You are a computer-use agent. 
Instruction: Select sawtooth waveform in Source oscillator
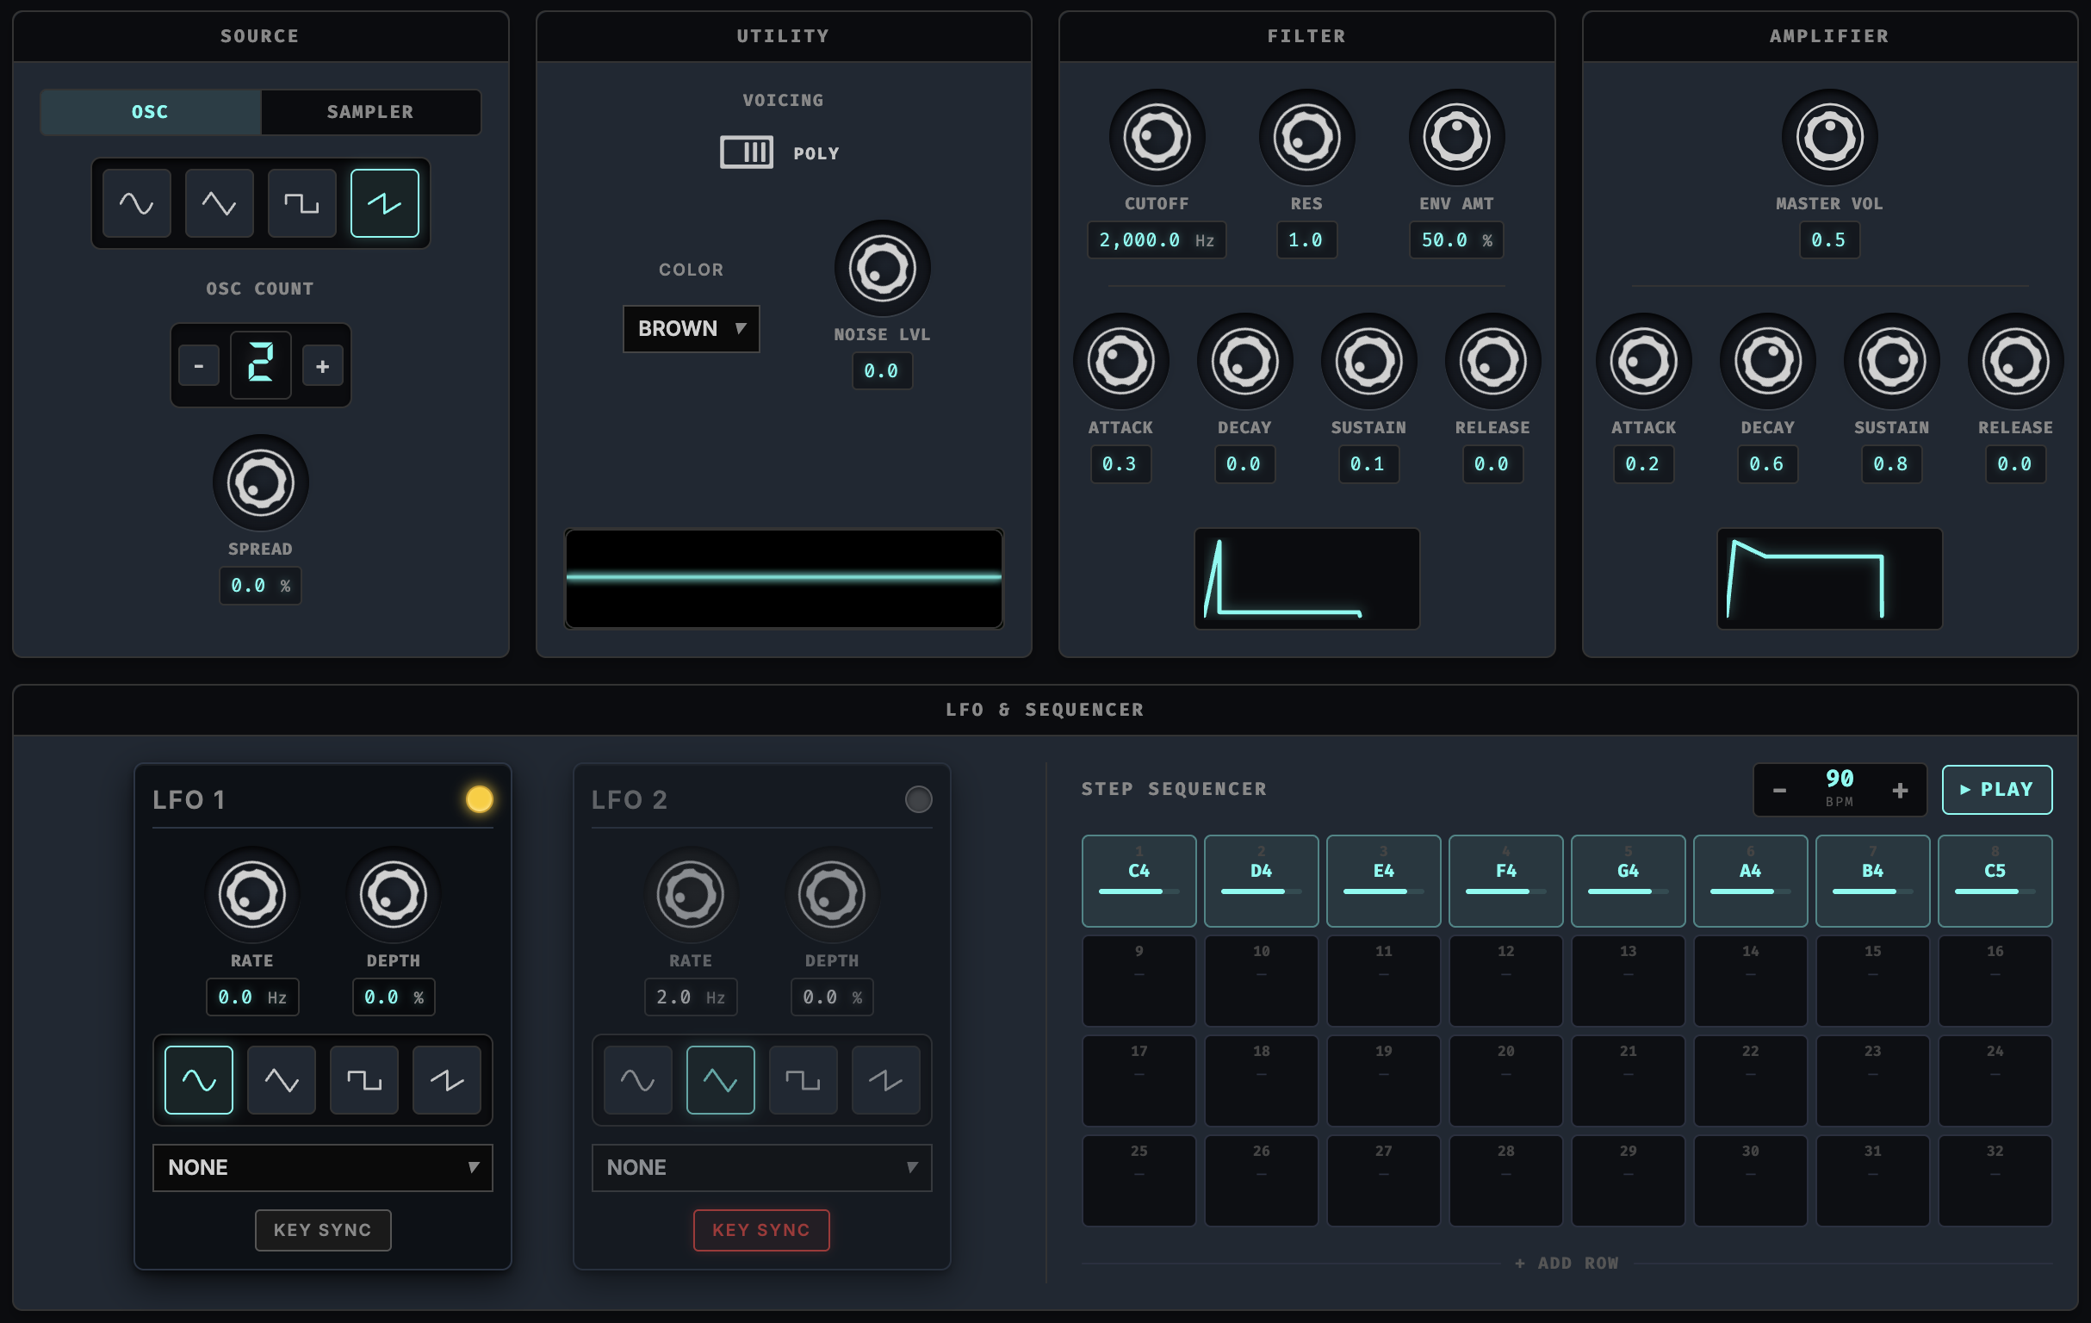(x=385, y=203)
